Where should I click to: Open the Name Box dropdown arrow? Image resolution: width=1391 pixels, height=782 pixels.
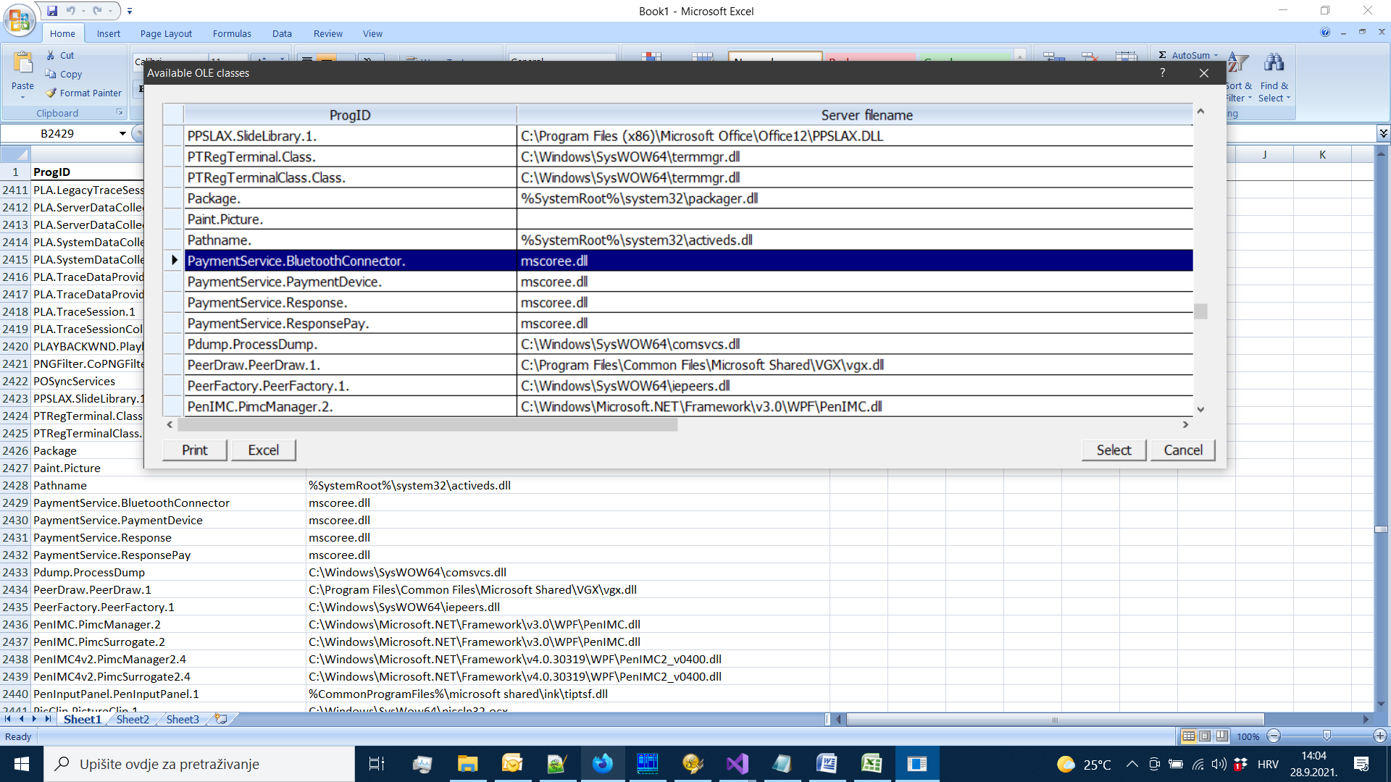point(122,133)
